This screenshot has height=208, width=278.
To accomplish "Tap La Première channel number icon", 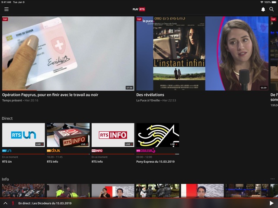I will 13,203.
